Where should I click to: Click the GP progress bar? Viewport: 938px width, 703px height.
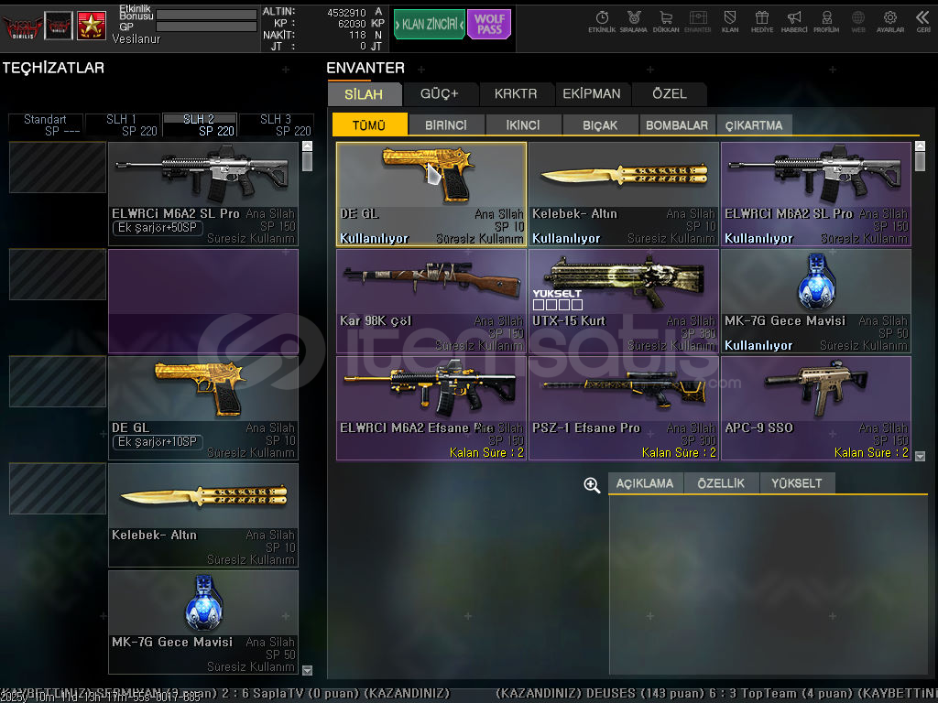pyautogui.click(x=206, y=27)
